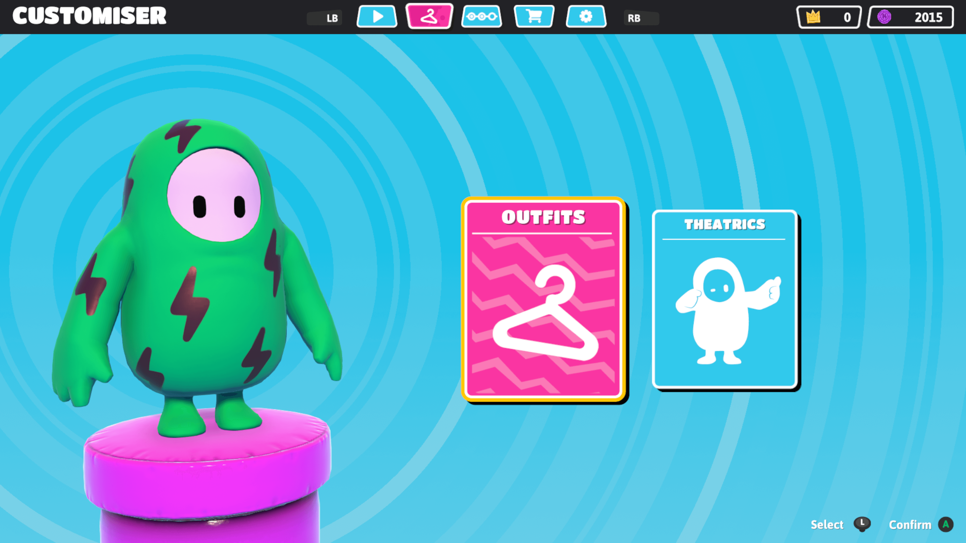The width and height of the screenshot is (966, 543).
Task: Open the Play tab with triangle icon
Action: [377, 17]
